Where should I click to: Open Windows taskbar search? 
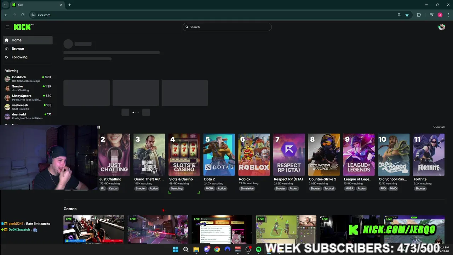[186, 249]
